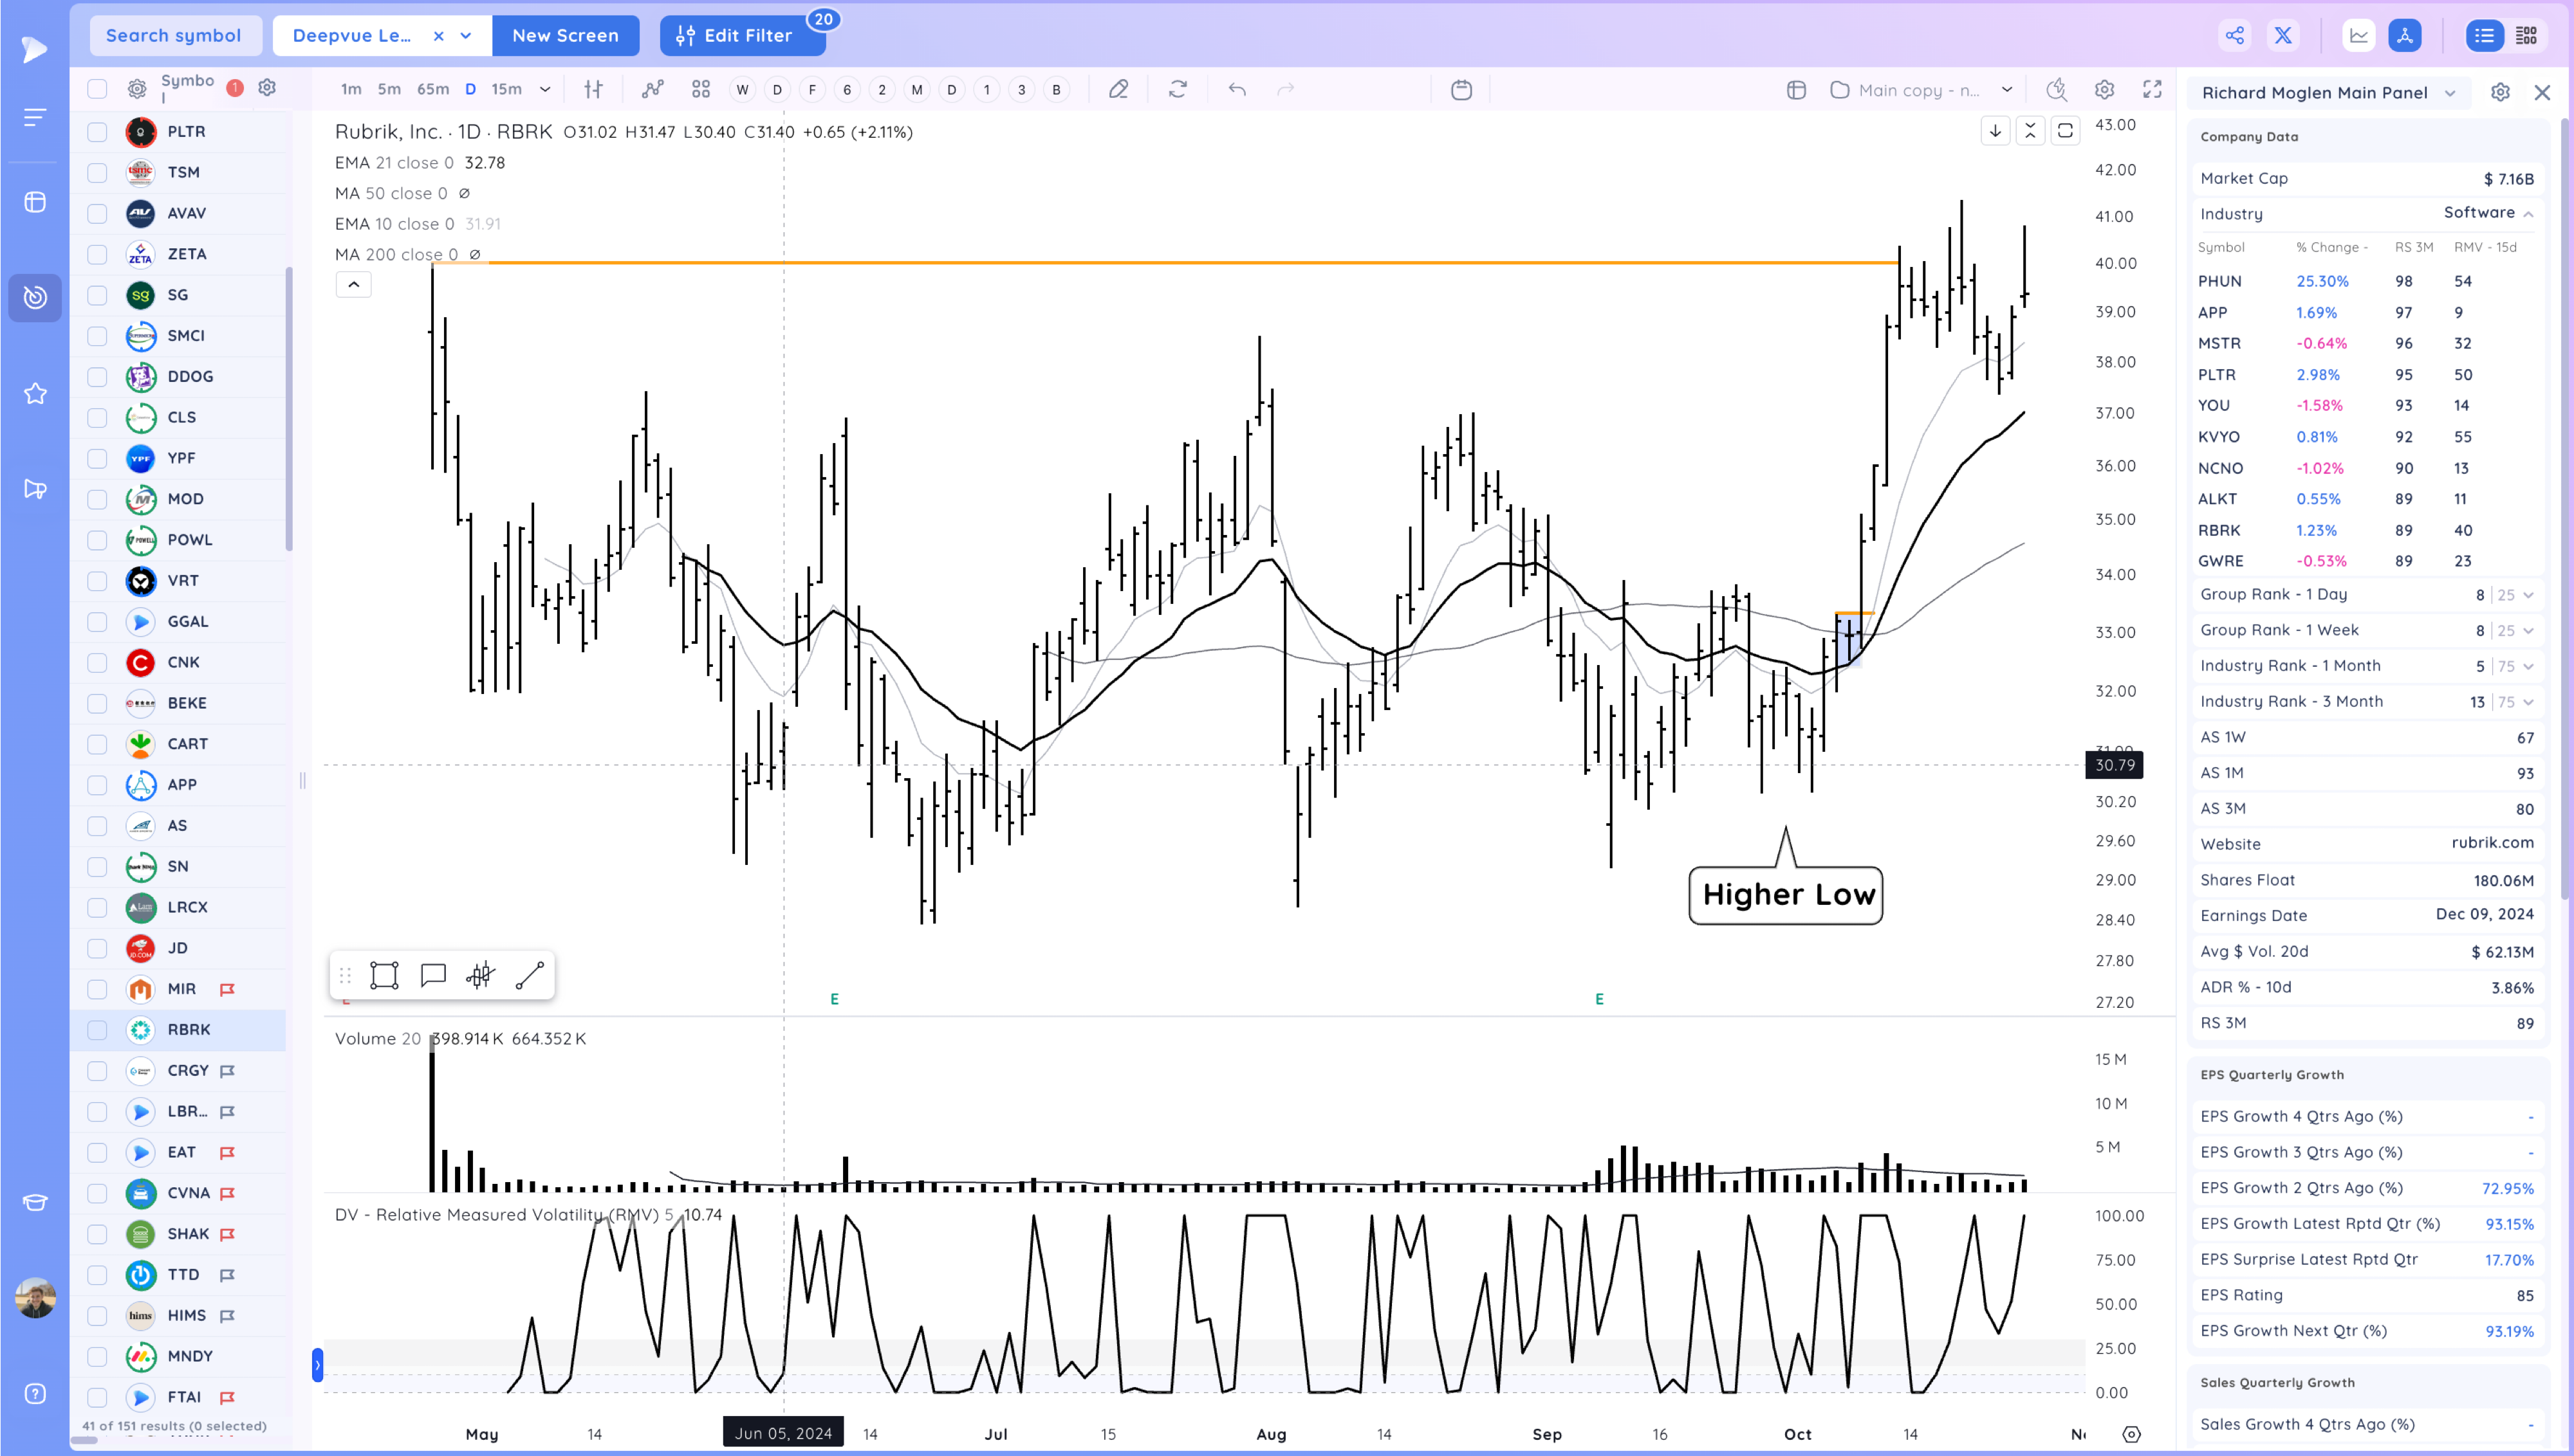
Task: Click the Search symbol field
Action: coord(174,36)
